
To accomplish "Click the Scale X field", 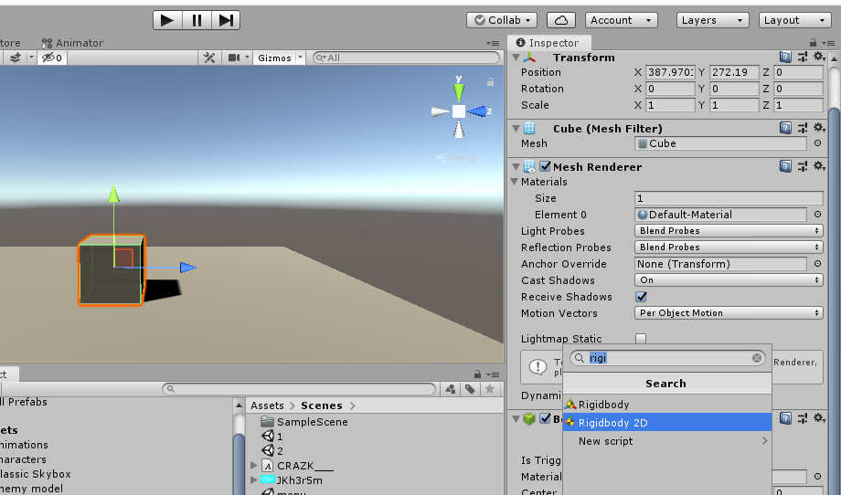I will [670, 106].
